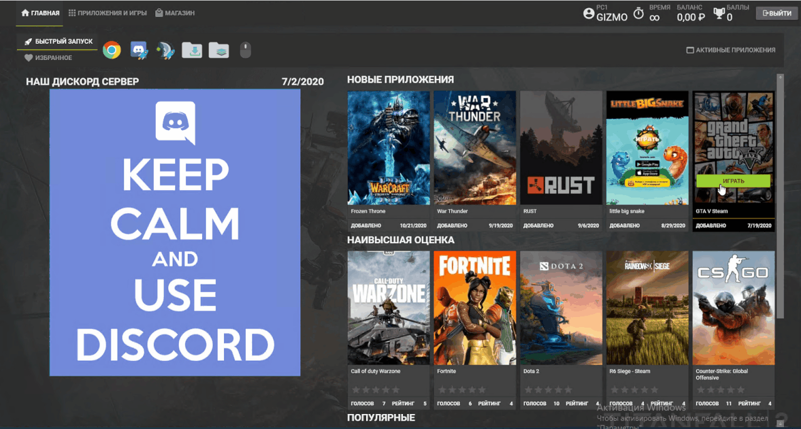Open the Магазин store tab
The width and height of the screenshot is (801, 429).
pos(175,13)
